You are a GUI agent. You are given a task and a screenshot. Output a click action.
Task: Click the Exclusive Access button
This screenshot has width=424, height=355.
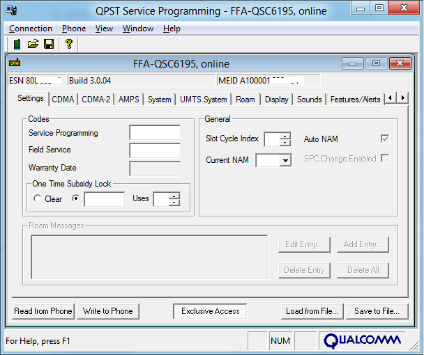(210, 311)
